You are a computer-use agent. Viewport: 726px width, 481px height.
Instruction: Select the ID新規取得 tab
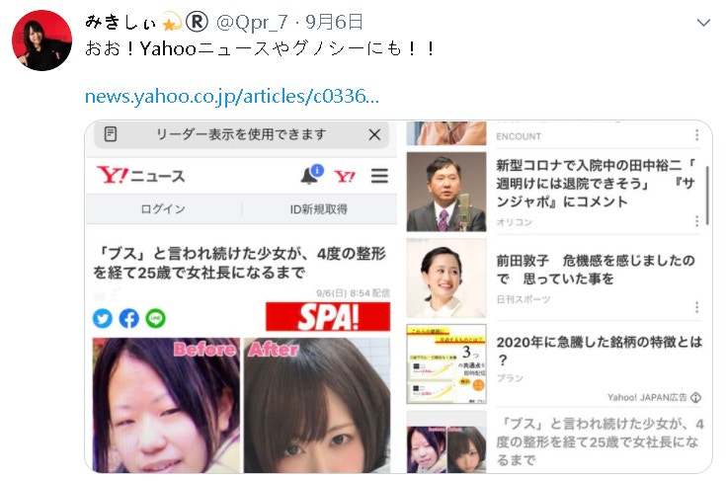pos(319,208)
